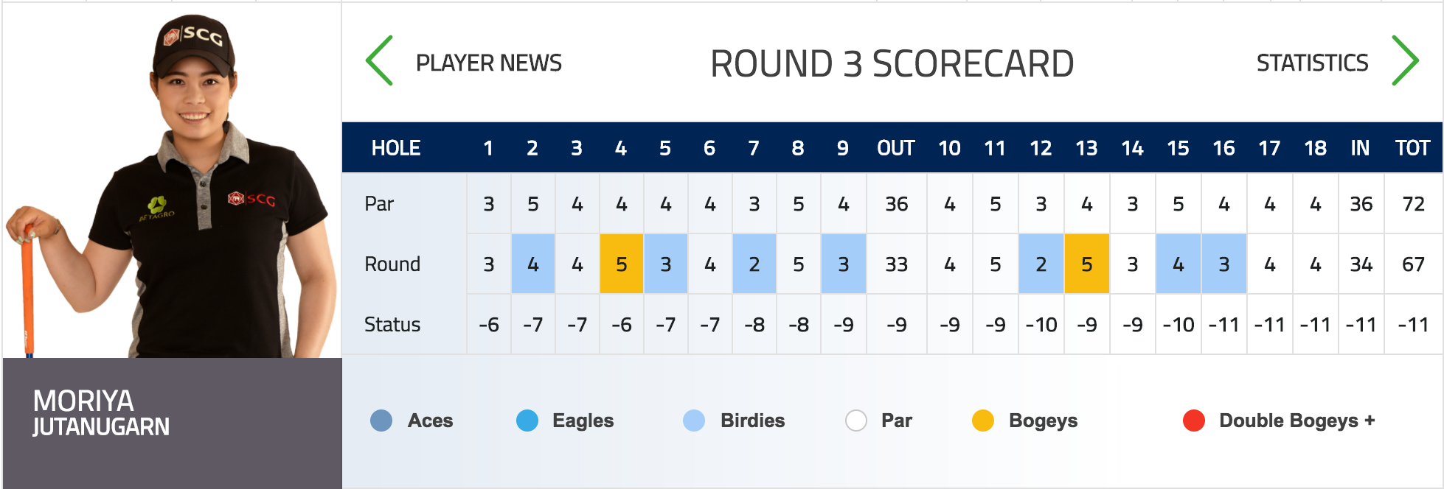Click the Aces legend circle

click(381, 421)
